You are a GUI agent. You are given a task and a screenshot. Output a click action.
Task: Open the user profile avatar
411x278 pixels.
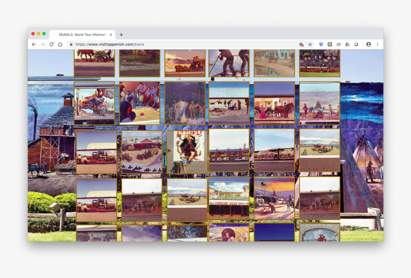(368, 44)
